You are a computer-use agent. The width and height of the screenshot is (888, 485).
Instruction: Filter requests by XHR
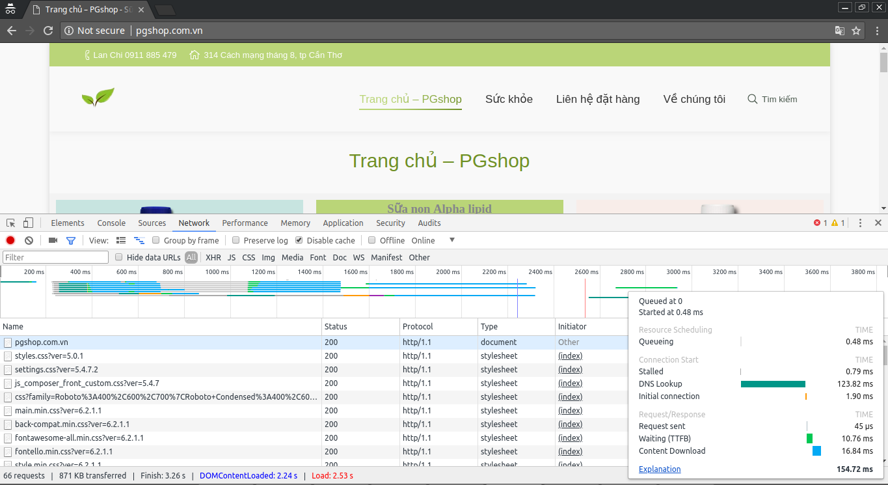tap(213, 257)
